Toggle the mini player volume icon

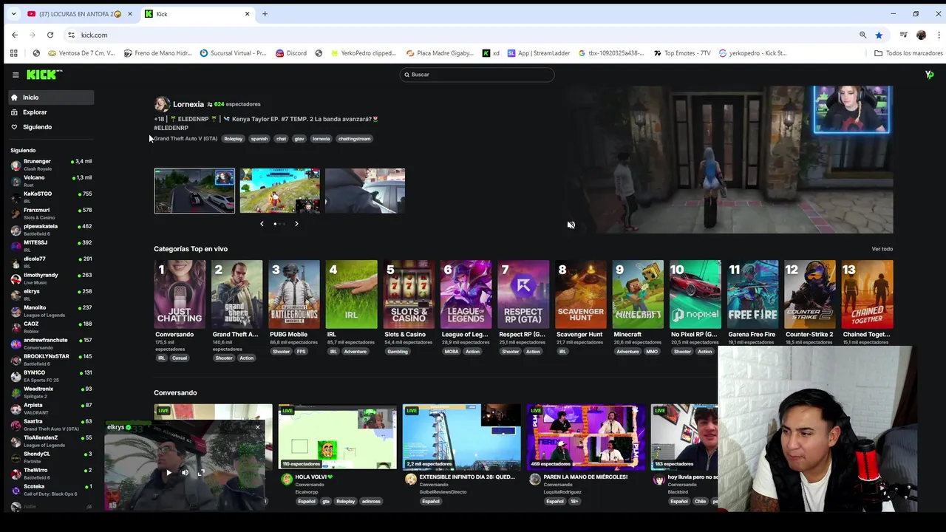point(185,473)
